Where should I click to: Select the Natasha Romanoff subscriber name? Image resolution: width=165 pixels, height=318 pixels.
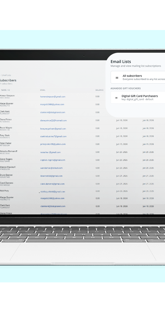point(9,151)
